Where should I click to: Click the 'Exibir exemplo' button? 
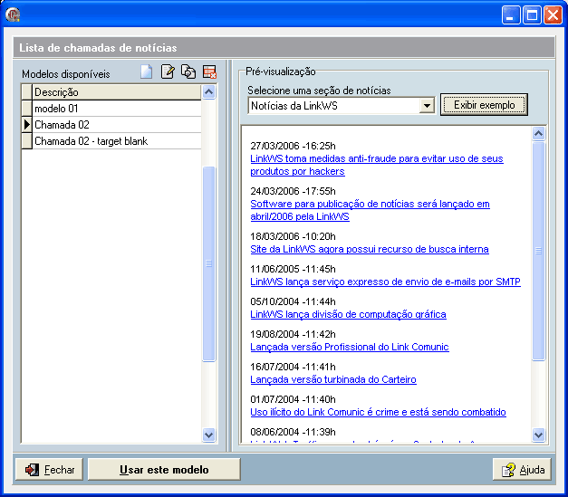(484, 105)
